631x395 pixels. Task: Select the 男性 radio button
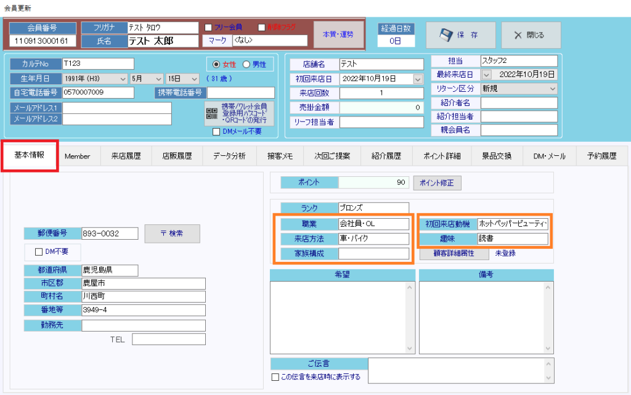pos(246,64)
